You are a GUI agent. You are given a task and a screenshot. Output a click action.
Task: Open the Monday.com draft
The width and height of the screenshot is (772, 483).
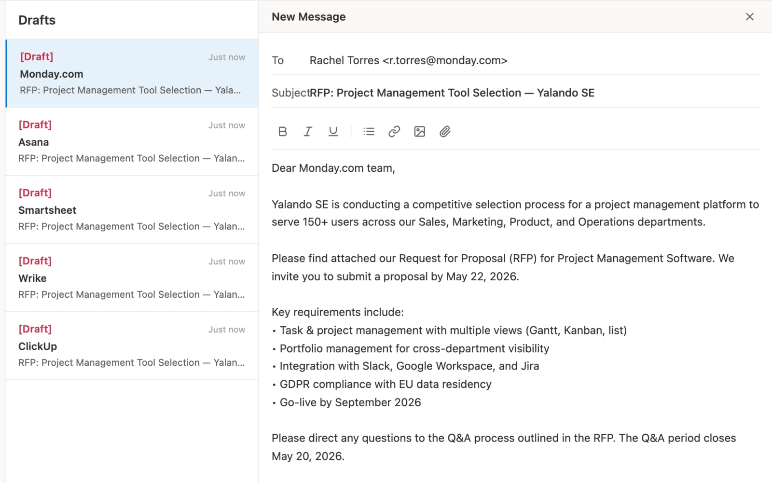[132, 73]
